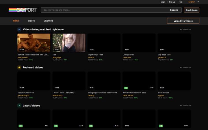The height and width of the screenshot is (130, 208).
Task: Click the HD badge on the 3:52 video
Action: [x=21, y=126]
